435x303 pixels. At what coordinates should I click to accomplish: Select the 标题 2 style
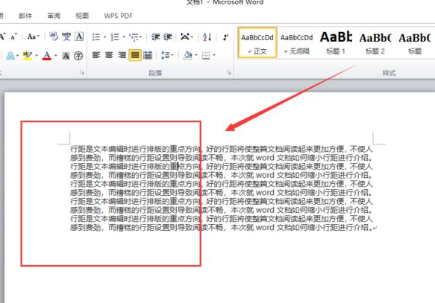[375, 42]
